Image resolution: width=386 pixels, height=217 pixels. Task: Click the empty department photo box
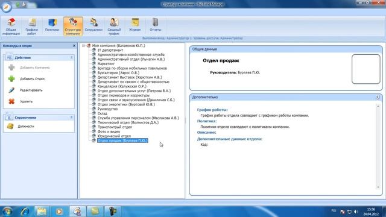point(366,69)
